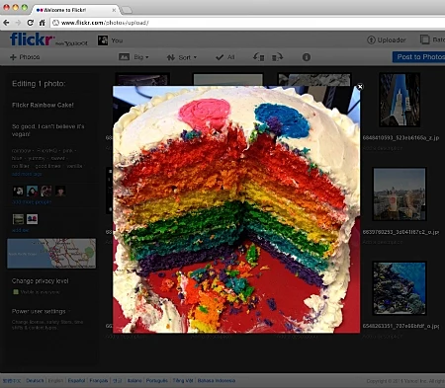The height and width of the screenshot is (388, 445).
Task: Click the 'add more people' link
Action: tap(32, 202)
